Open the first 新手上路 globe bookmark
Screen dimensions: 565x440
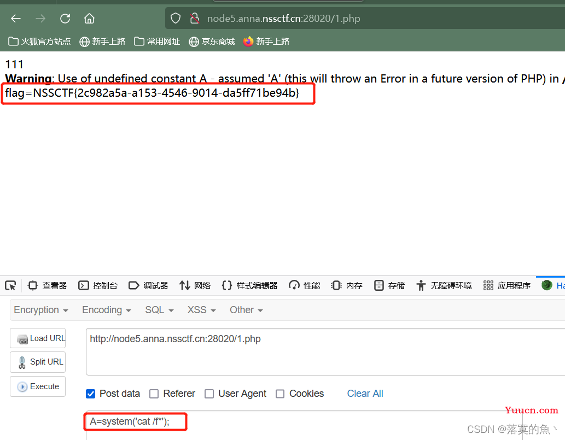(x=102, y=42)
